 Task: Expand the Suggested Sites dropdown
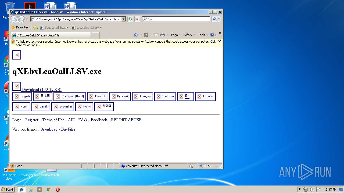(x=68, y=27)
